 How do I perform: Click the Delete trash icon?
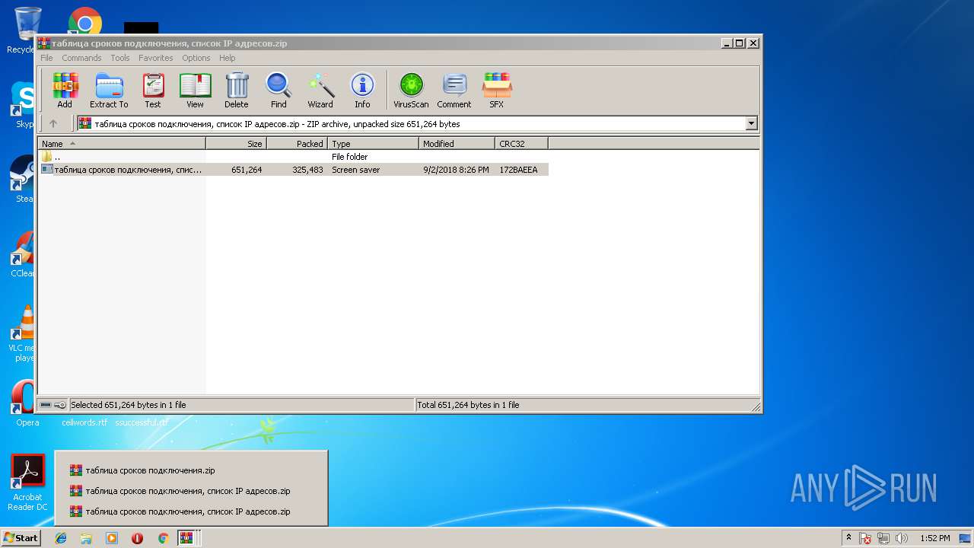coord(237,91)
